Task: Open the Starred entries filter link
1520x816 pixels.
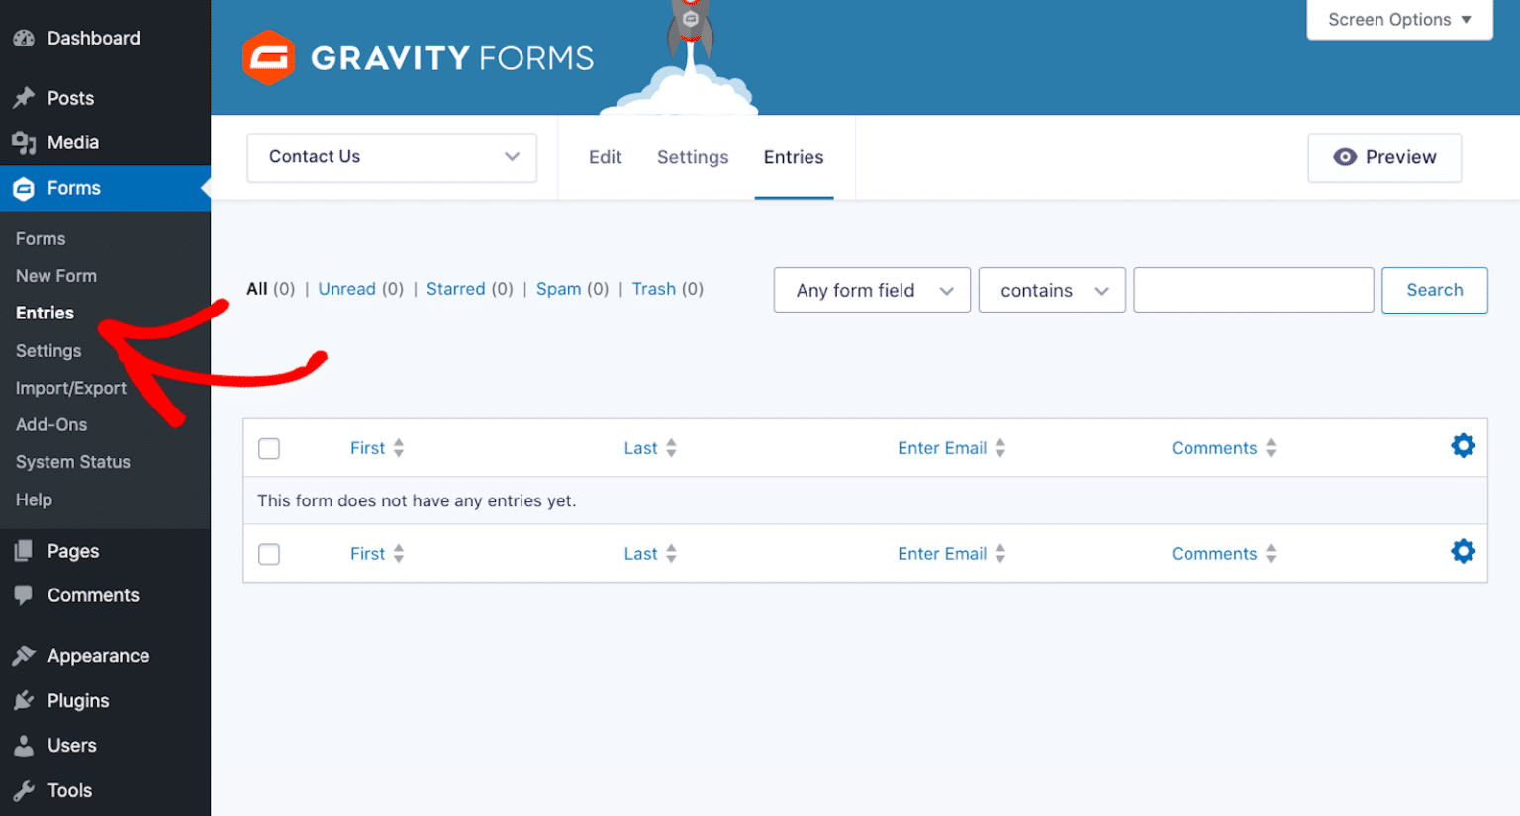Action: point(456,289)
